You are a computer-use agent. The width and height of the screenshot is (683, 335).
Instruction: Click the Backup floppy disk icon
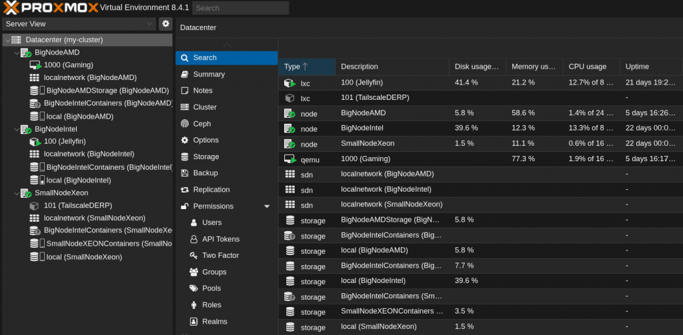(185, 173)
